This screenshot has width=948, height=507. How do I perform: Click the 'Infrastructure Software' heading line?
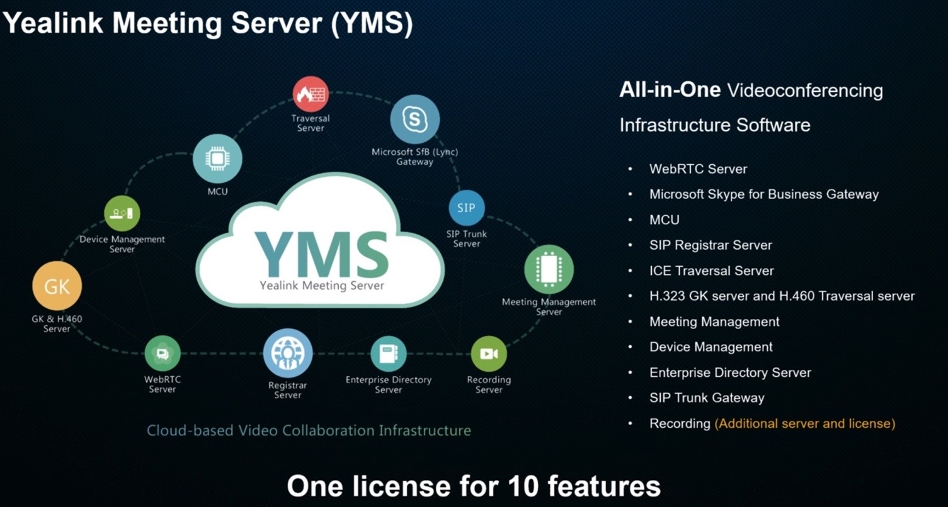click(x=715, y=125)
